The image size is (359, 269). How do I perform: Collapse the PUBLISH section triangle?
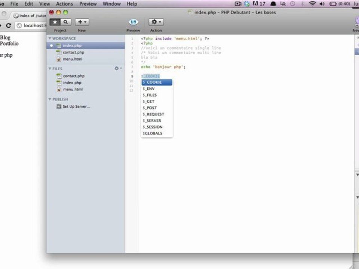click(x=50, y=99)
